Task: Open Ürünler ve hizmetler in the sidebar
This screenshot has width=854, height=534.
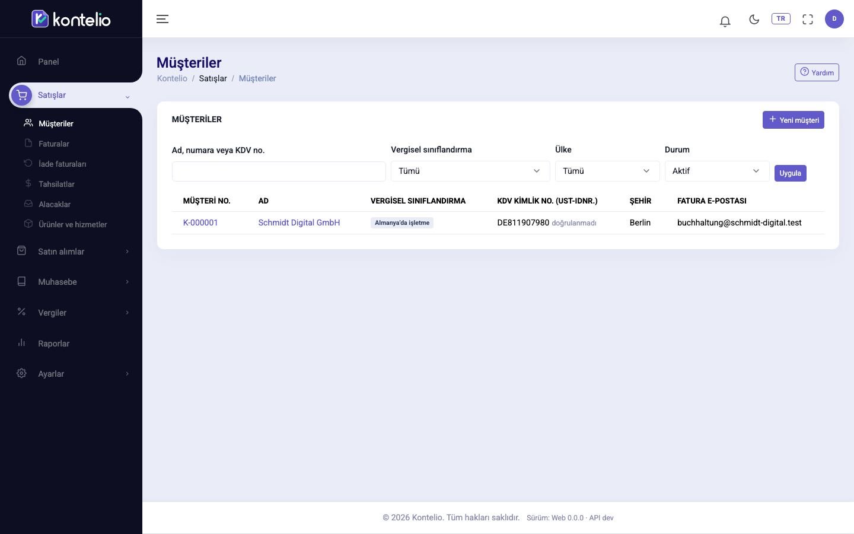Action: click(x=72, y=224)
